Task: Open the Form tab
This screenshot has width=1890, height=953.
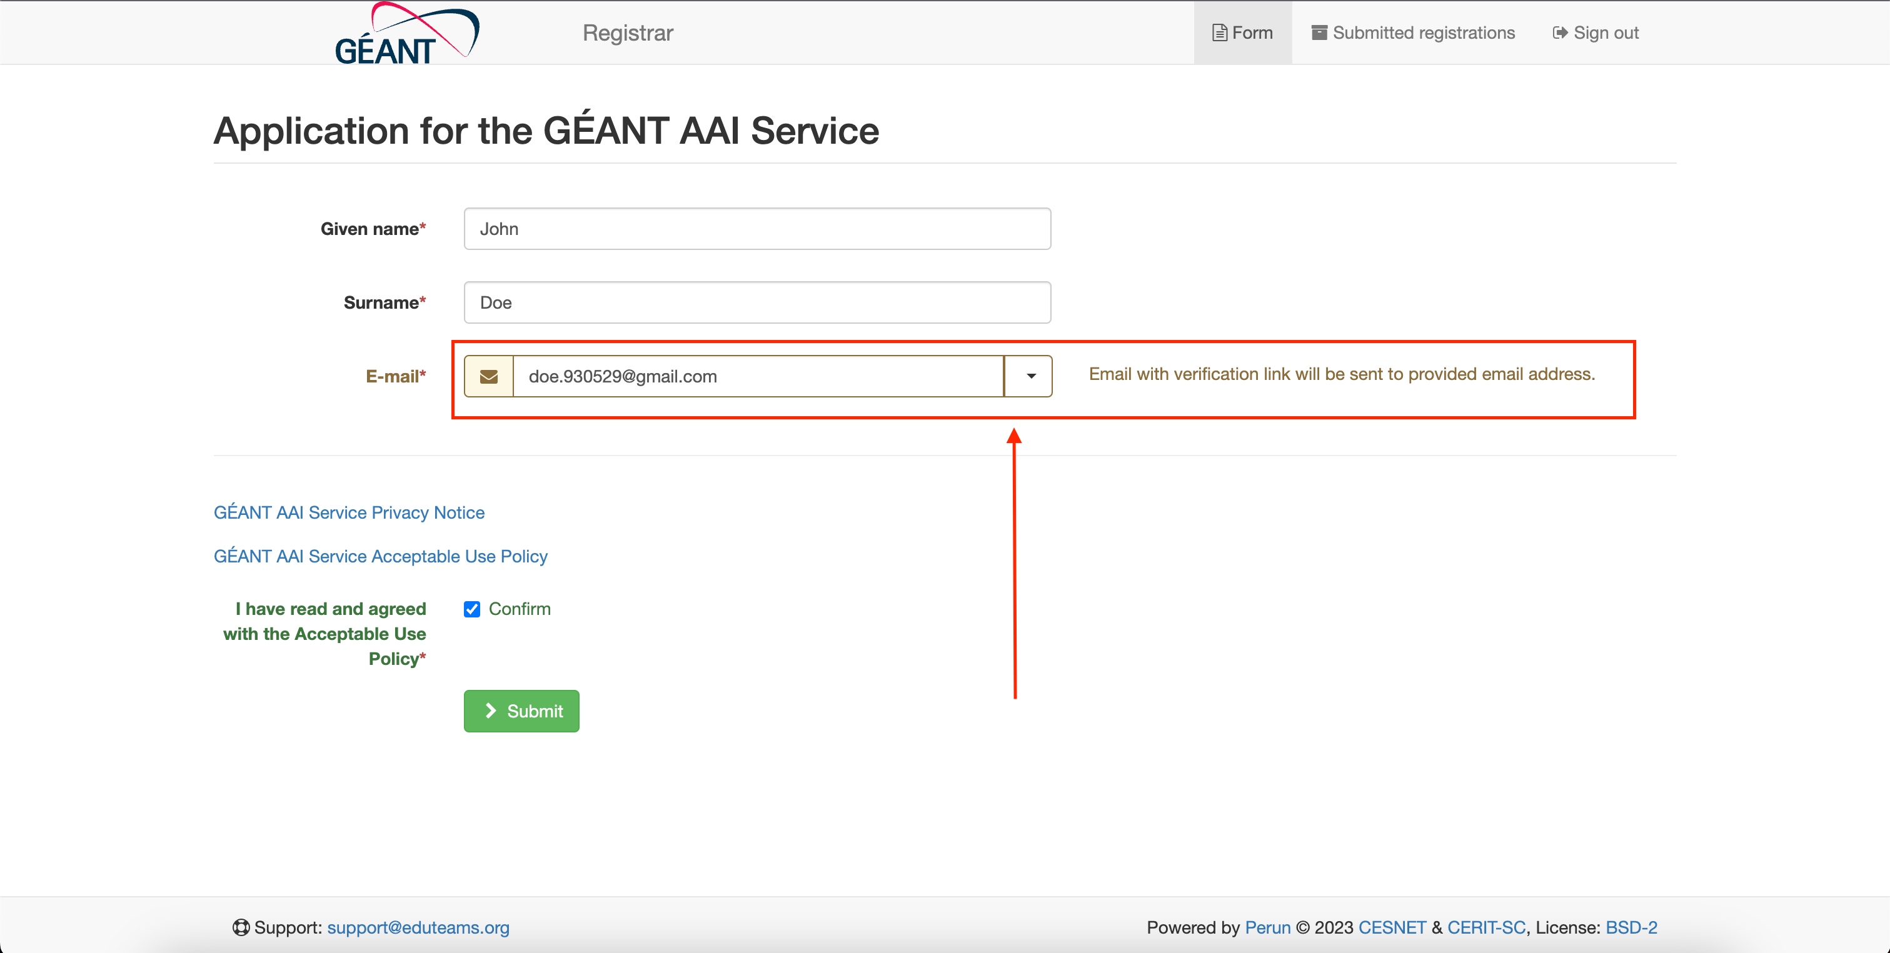Action: tap(1243, 33)
